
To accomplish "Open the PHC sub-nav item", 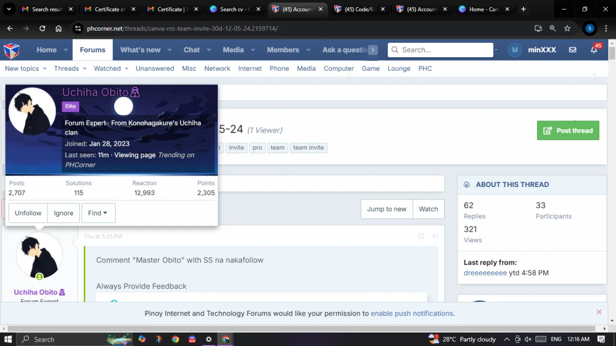I will click(x=425, y=69).
